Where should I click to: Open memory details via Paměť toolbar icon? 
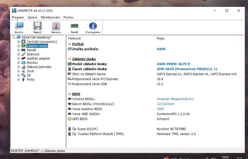(74, 27)
